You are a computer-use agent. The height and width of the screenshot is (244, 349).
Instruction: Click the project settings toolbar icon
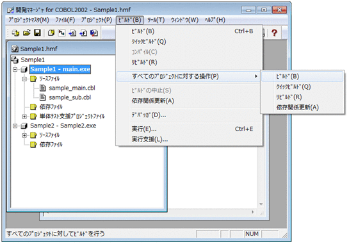click(x=94, y=33)
